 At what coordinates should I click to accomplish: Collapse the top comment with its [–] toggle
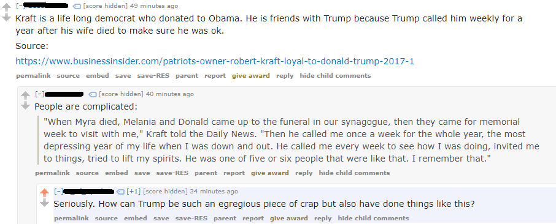[x=21, y=6]
